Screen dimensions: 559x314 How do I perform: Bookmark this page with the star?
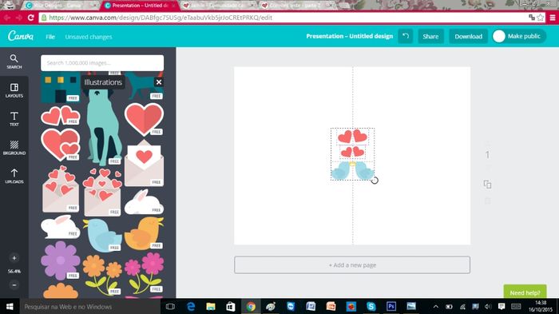tap(541, 18)
